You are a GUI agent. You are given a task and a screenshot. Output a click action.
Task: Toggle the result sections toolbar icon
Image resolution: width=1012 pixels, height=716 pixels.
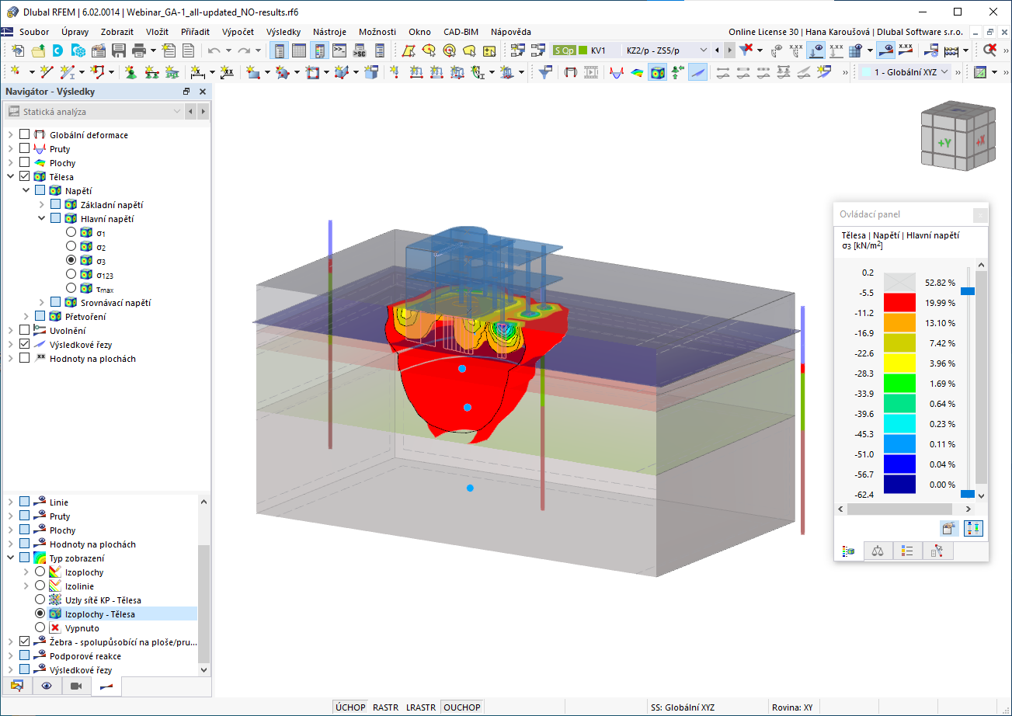pyautogui.click(x=698, y=72)
